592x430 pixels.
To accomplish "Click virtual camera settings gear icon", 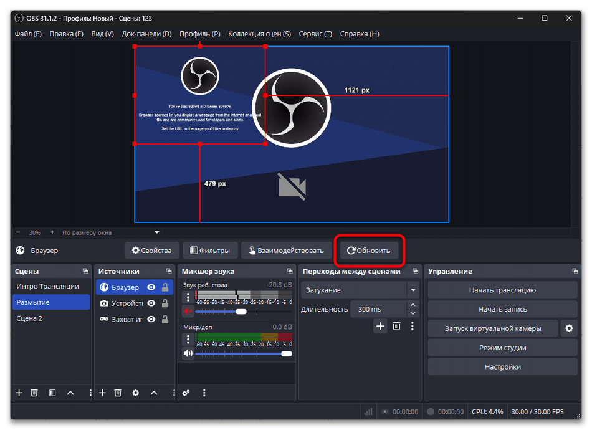I will pyautogui.click(x=568, y=328).
